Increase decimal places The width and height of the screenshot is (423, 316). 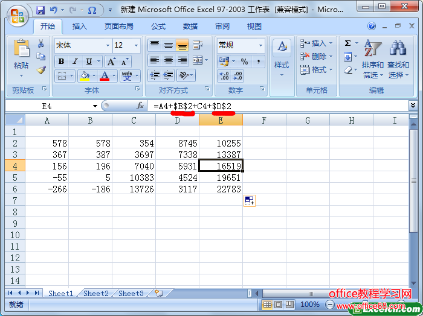pyautogui.click(x=224, y=76)
